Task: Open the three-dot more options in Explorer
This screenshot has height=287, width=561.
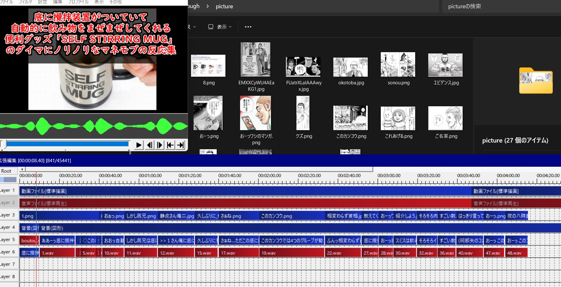Action: (248, 27)
